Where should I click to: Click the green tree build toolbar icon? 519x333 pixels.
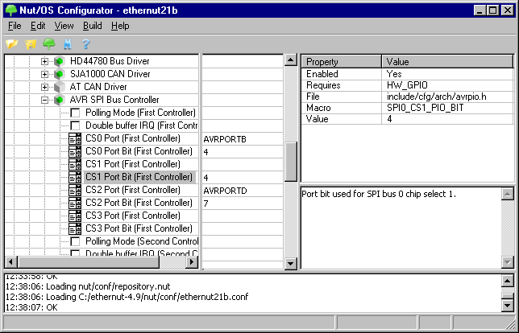tap(49, 43)
